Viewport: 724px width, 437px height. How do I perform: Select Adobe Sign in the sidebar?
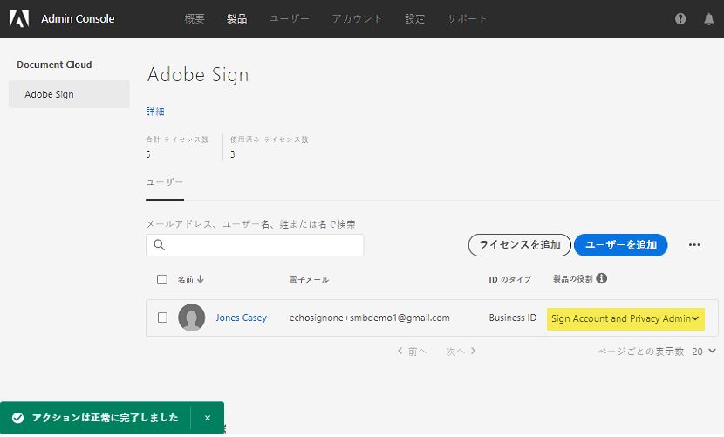click(x=69, y=94)
